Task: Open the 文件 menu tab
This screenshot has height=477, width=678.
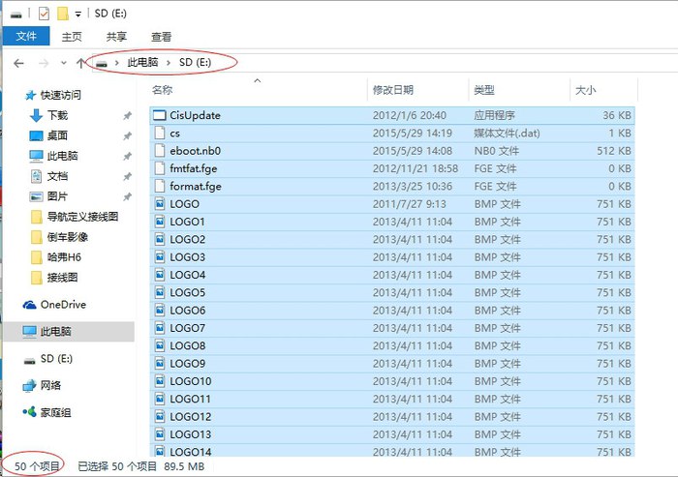Action: [x=26, y=37]
